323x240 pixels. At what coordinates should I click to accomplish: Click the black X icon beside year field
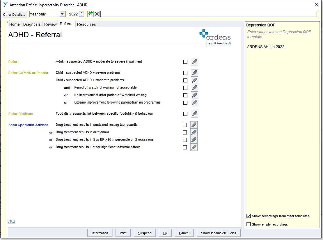tap(97, 14)
